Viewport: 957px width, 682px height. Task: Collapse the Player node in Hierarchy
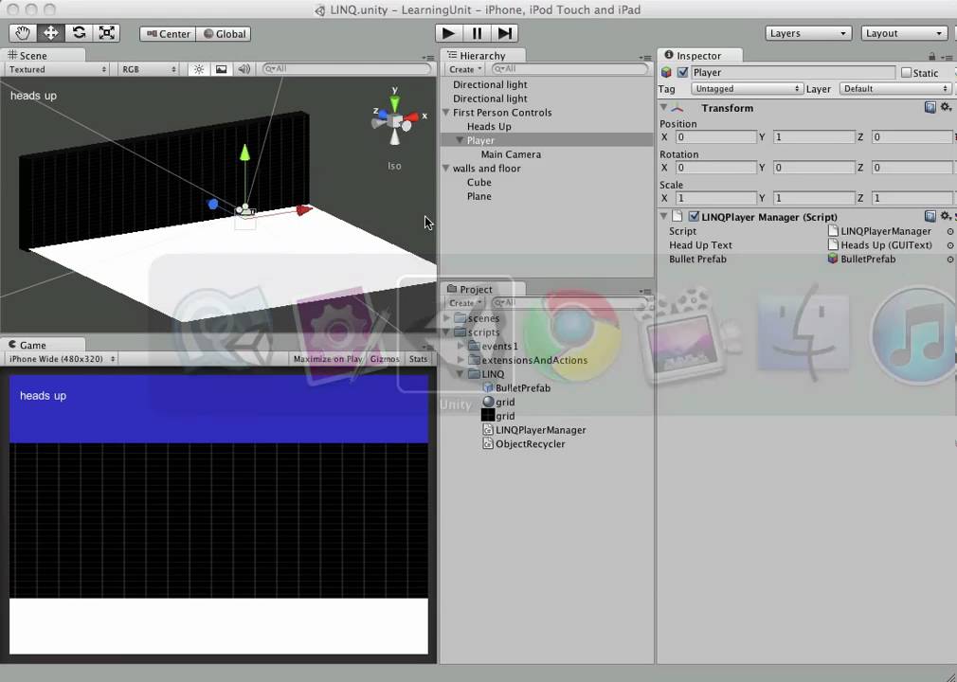(460, 140)
